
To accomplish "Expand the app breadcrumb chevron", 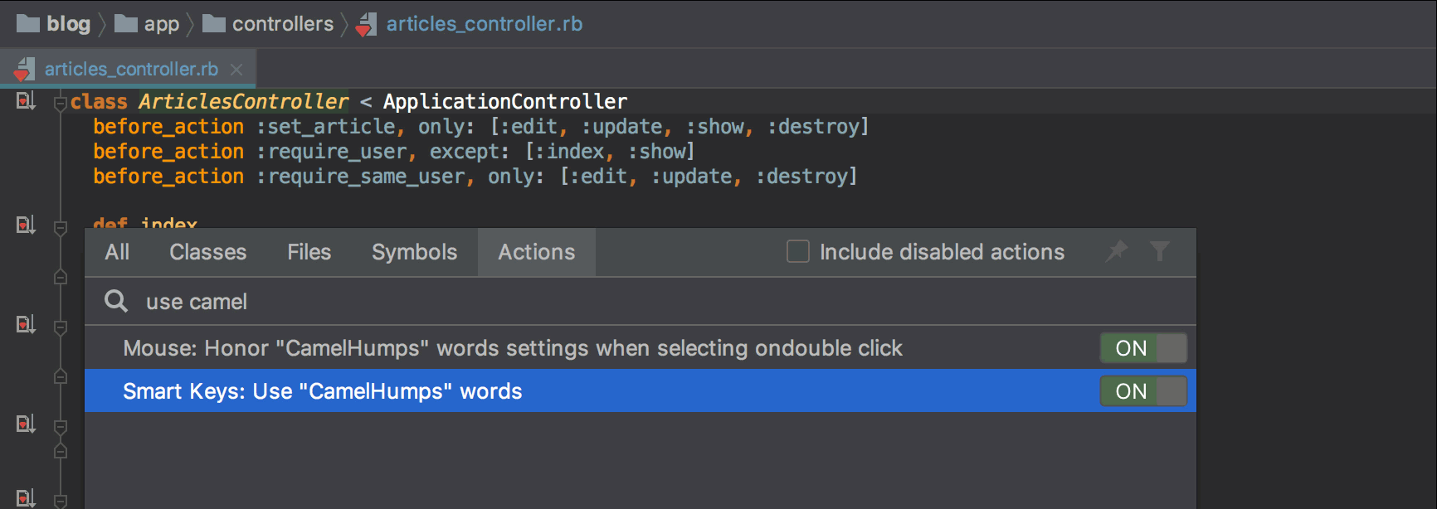I will 191,24.
